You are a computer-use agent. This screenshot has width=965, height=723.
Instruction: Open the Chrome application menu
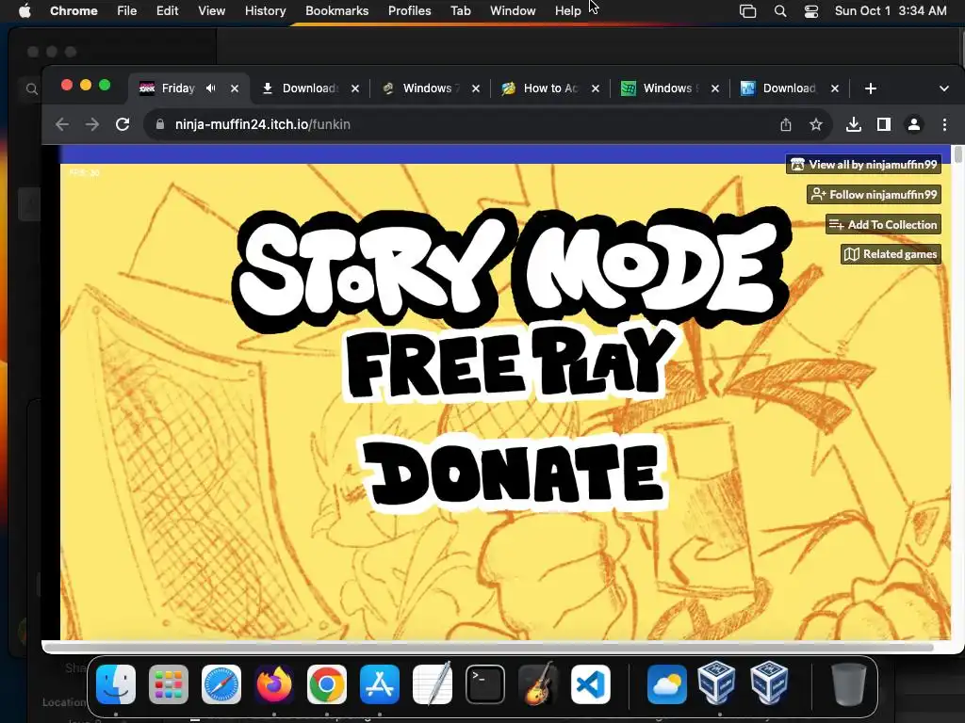[x=74, y=10]
